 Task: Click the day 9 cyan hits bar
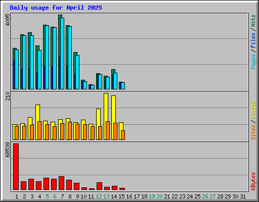[77, 72]
